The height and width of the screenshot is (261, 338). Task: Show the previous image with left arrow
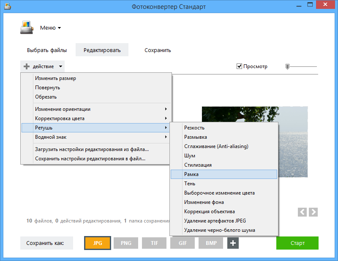[x=302, y=212]
